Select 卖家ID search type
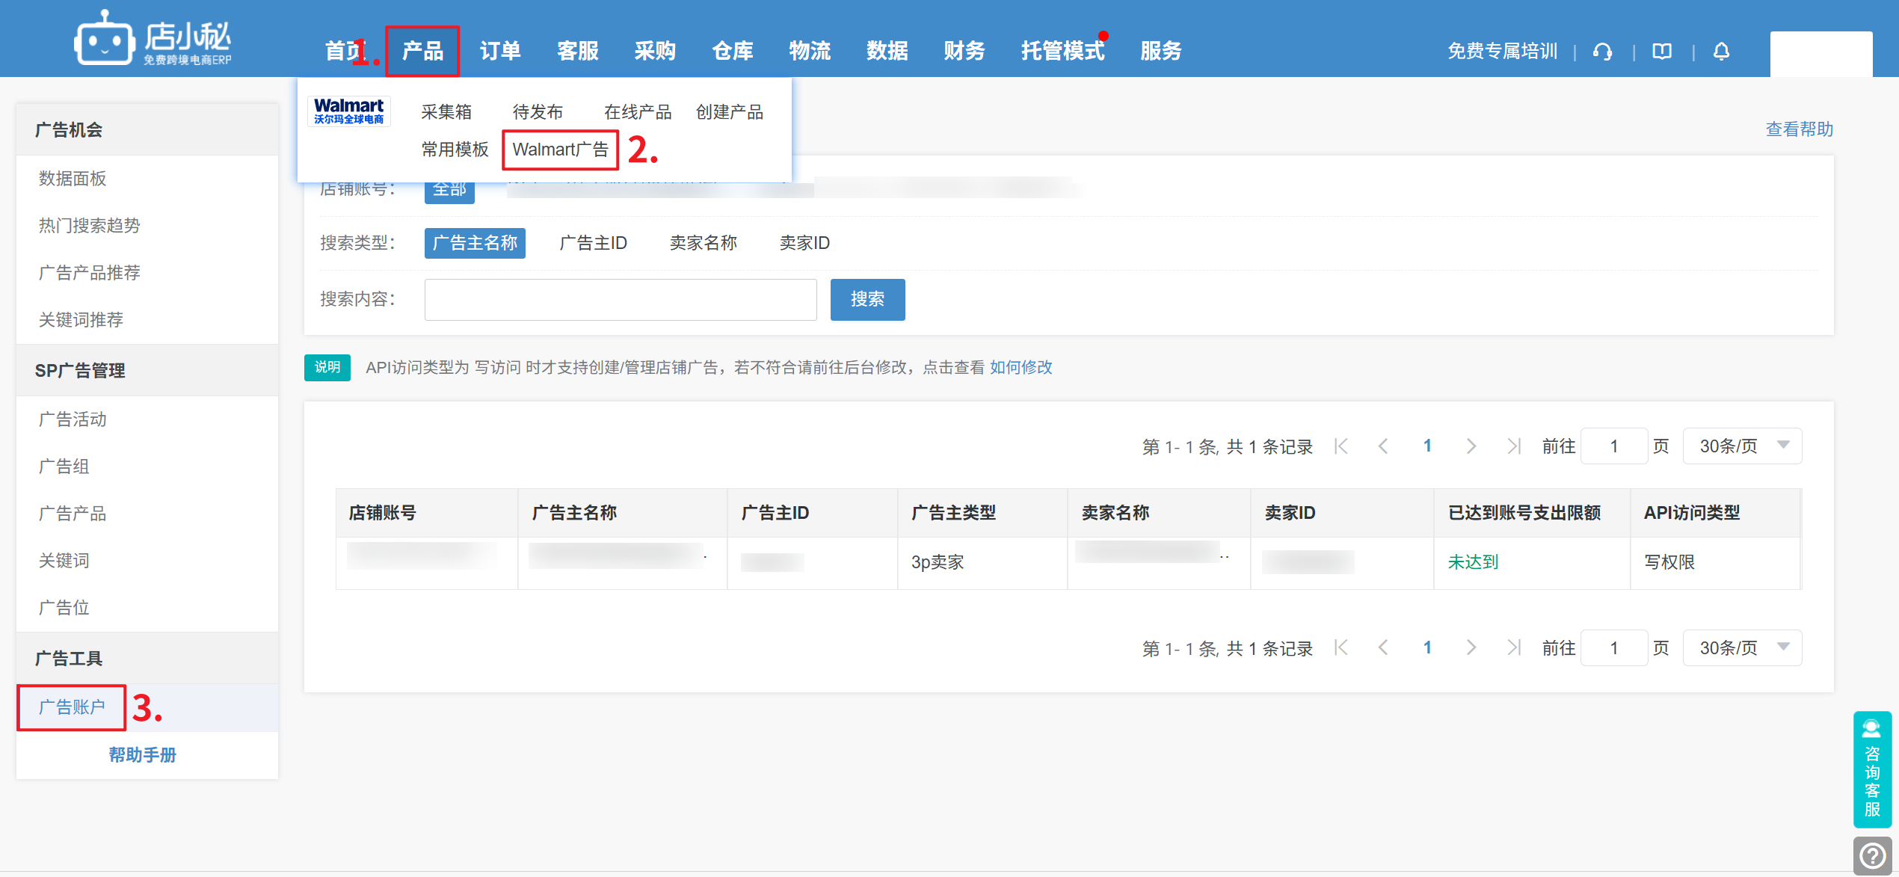The image size is (1899, 877). click(x=804, y=243)
